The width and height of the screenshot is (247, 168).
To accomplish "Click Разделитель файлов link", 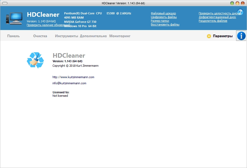I will coord(213,21).
